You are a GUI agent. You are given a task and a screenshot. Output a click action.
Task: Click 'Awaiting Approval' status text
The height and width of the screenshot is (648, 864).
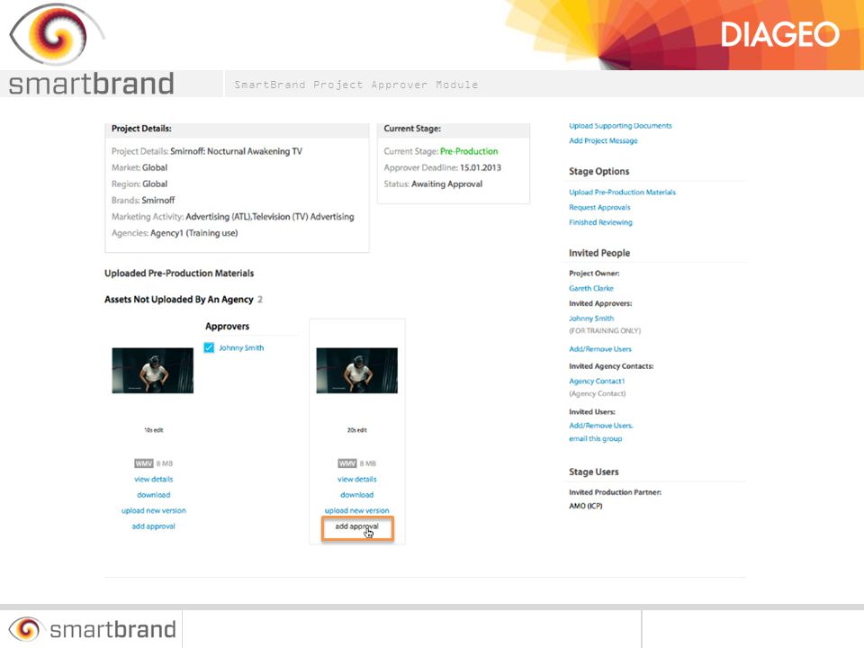(x=447, y=184)
